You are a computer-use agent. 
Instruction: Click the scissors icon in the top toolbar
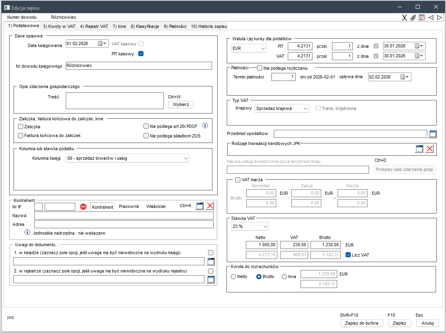coord(405,18)
